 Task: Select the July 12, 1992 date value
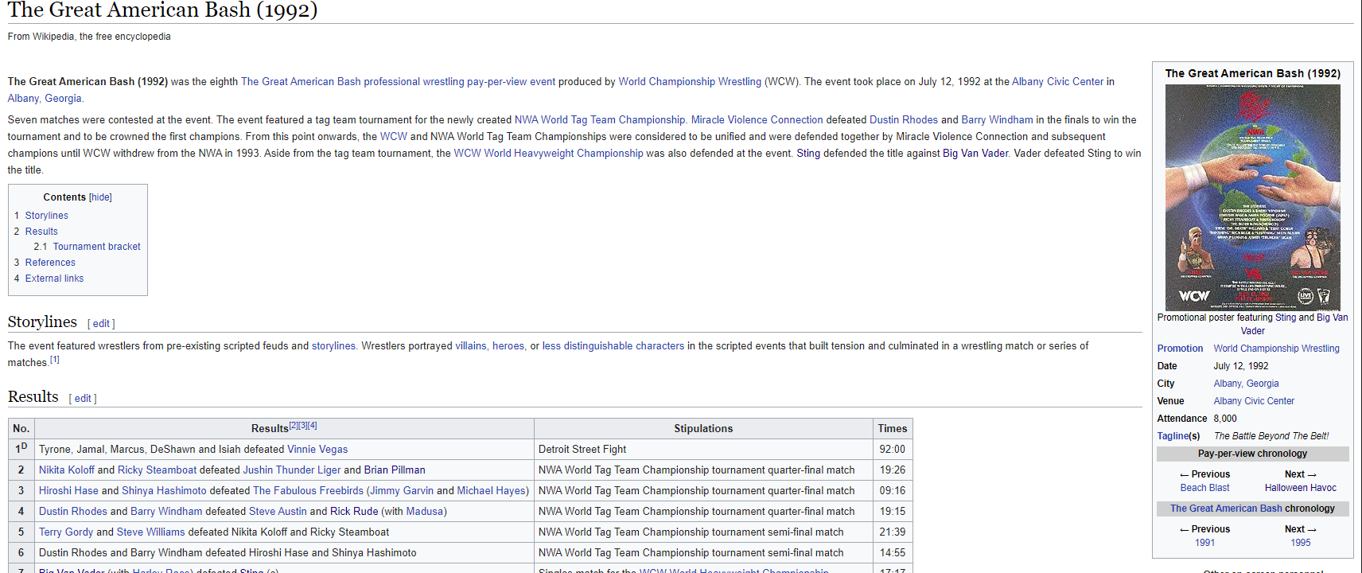[x=1241, y=366]
